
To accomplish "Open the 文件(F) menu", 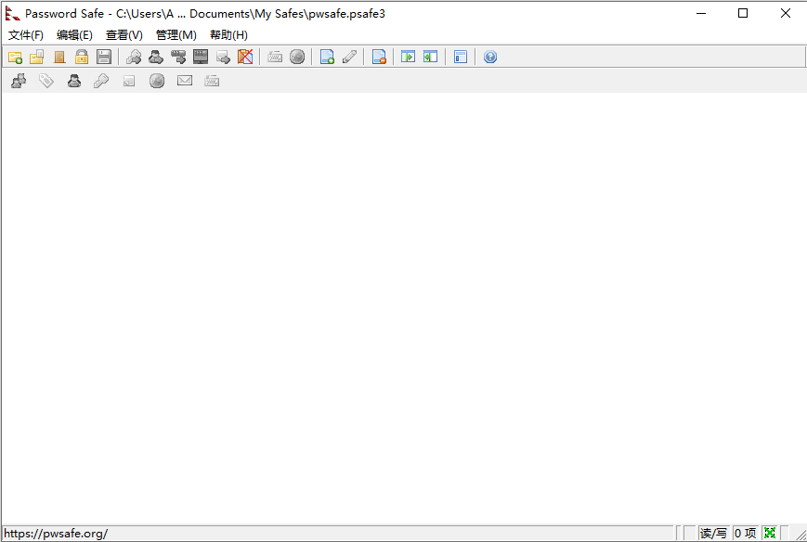I will [26, 35].
